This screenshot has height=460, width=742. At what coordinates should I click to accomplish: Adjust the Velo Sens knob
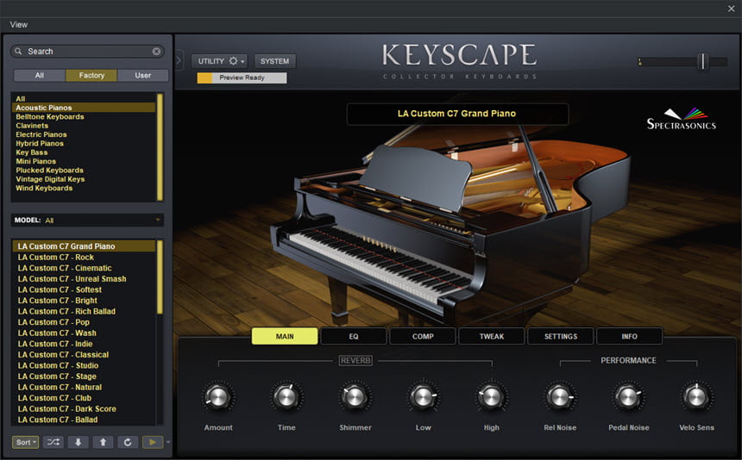coord(696,397)
